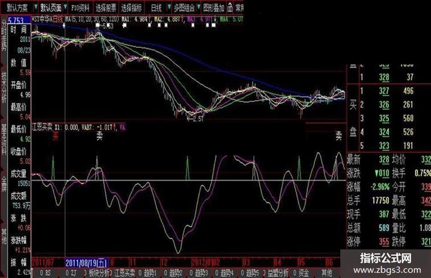
Task: Open the 益盟分析 tab
Action: pyautogui.click(x=276, y=273)
